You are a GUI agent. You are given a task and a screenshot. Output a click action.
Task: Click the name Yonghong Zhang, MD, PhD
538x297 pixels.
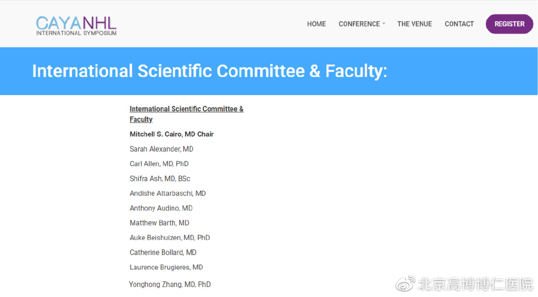170,284
